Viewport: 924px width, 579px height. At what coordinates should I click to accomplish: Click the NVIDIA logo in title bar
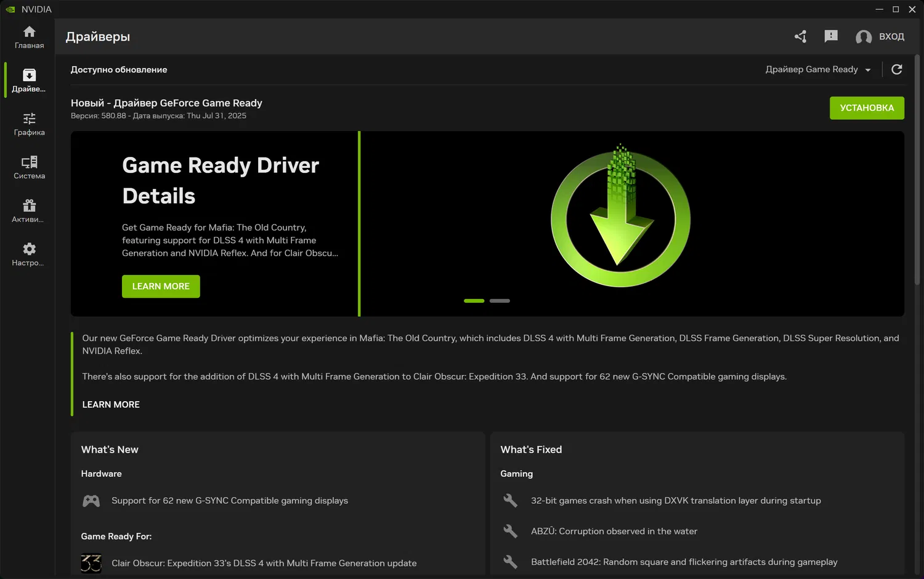coord(10,9)
